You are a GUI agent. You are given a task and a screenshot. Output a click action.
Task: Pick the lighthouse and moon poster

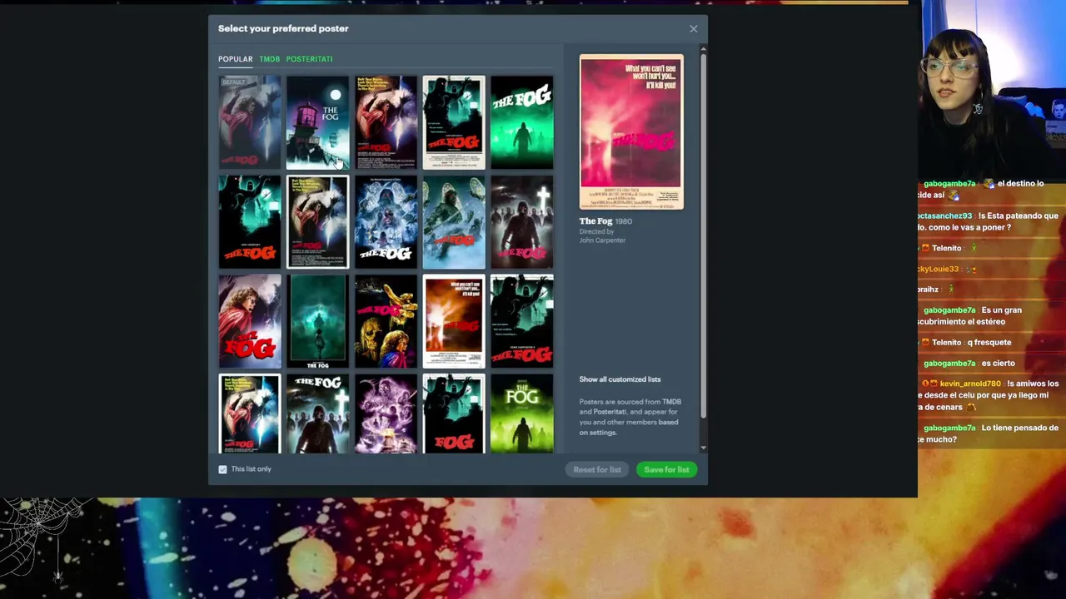(x=317, y=123)
